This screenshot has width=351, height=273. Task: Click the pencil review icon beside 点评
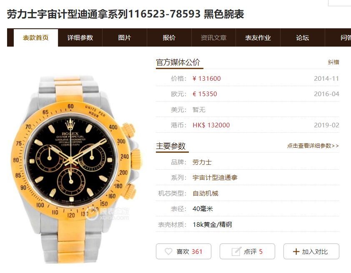coord(236,251)
